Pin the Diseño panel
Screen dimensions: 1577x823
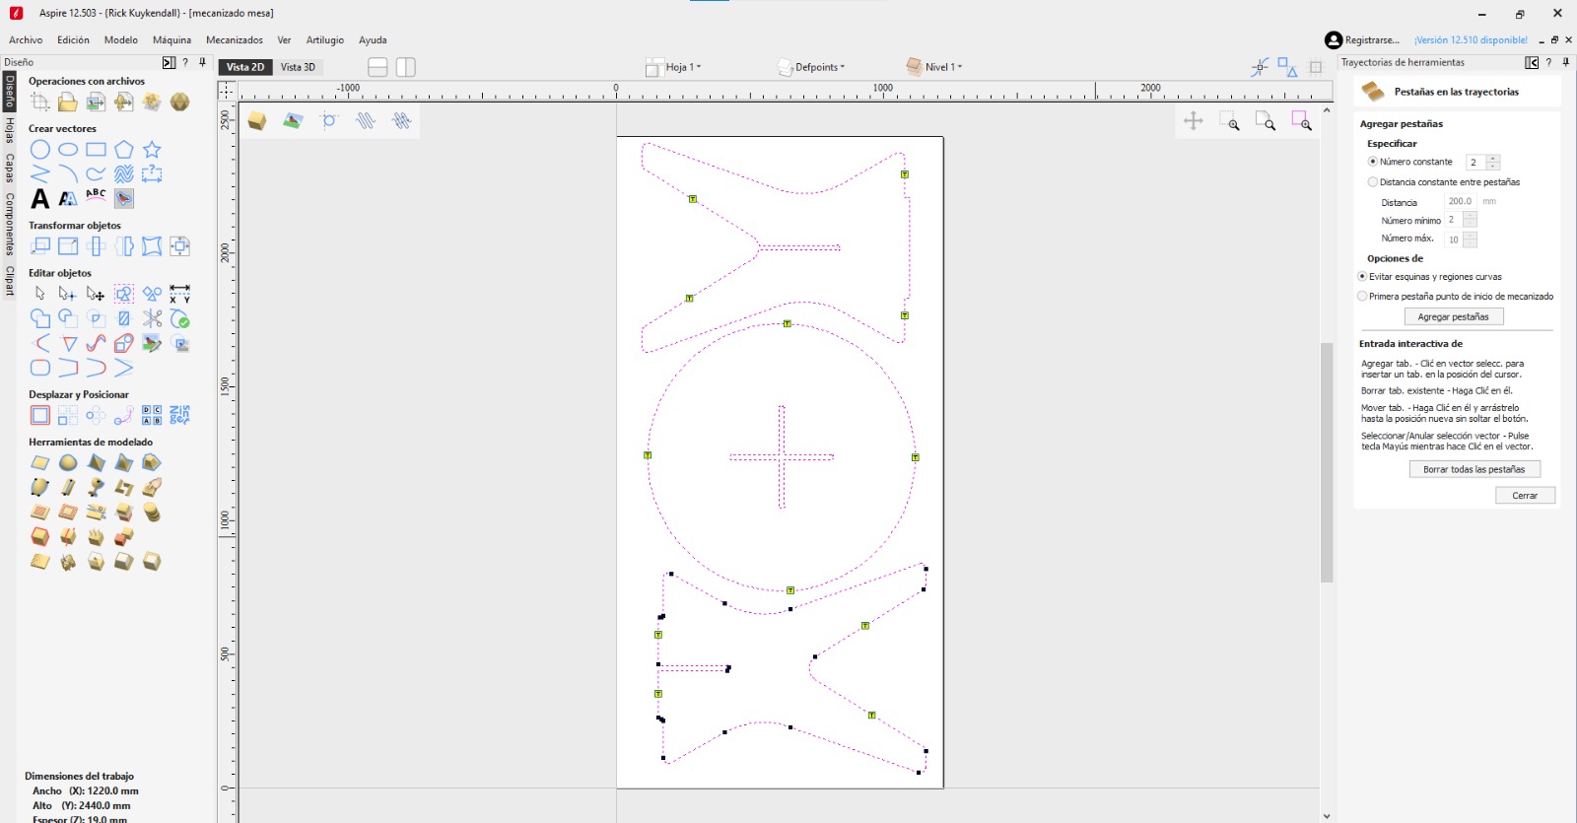pos(202,62)
